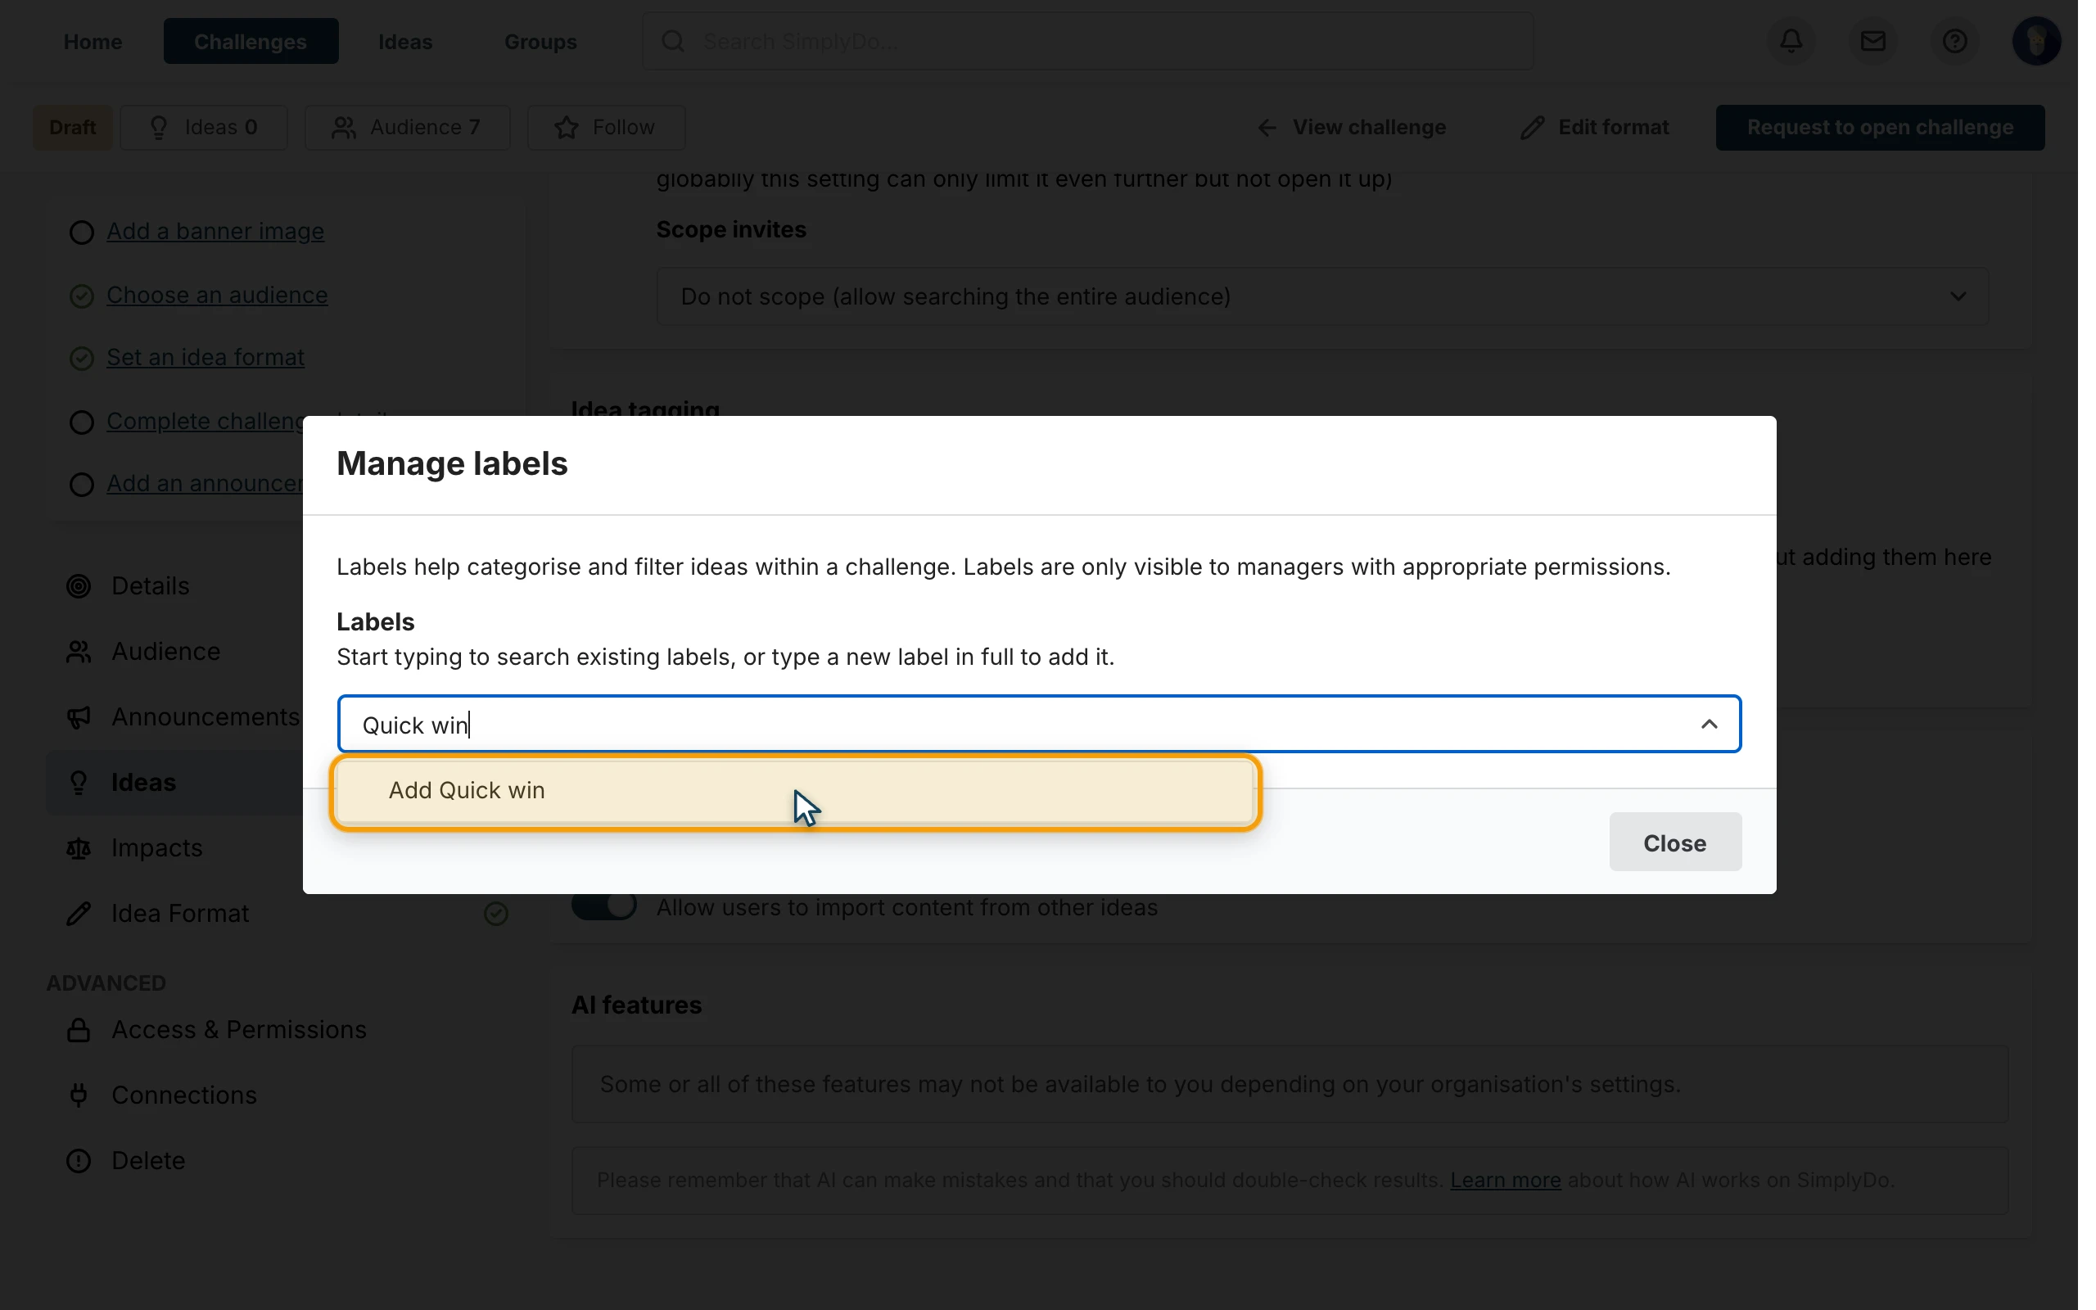Open the messages envelope icon
2096x1310 pixels.
1872,41
